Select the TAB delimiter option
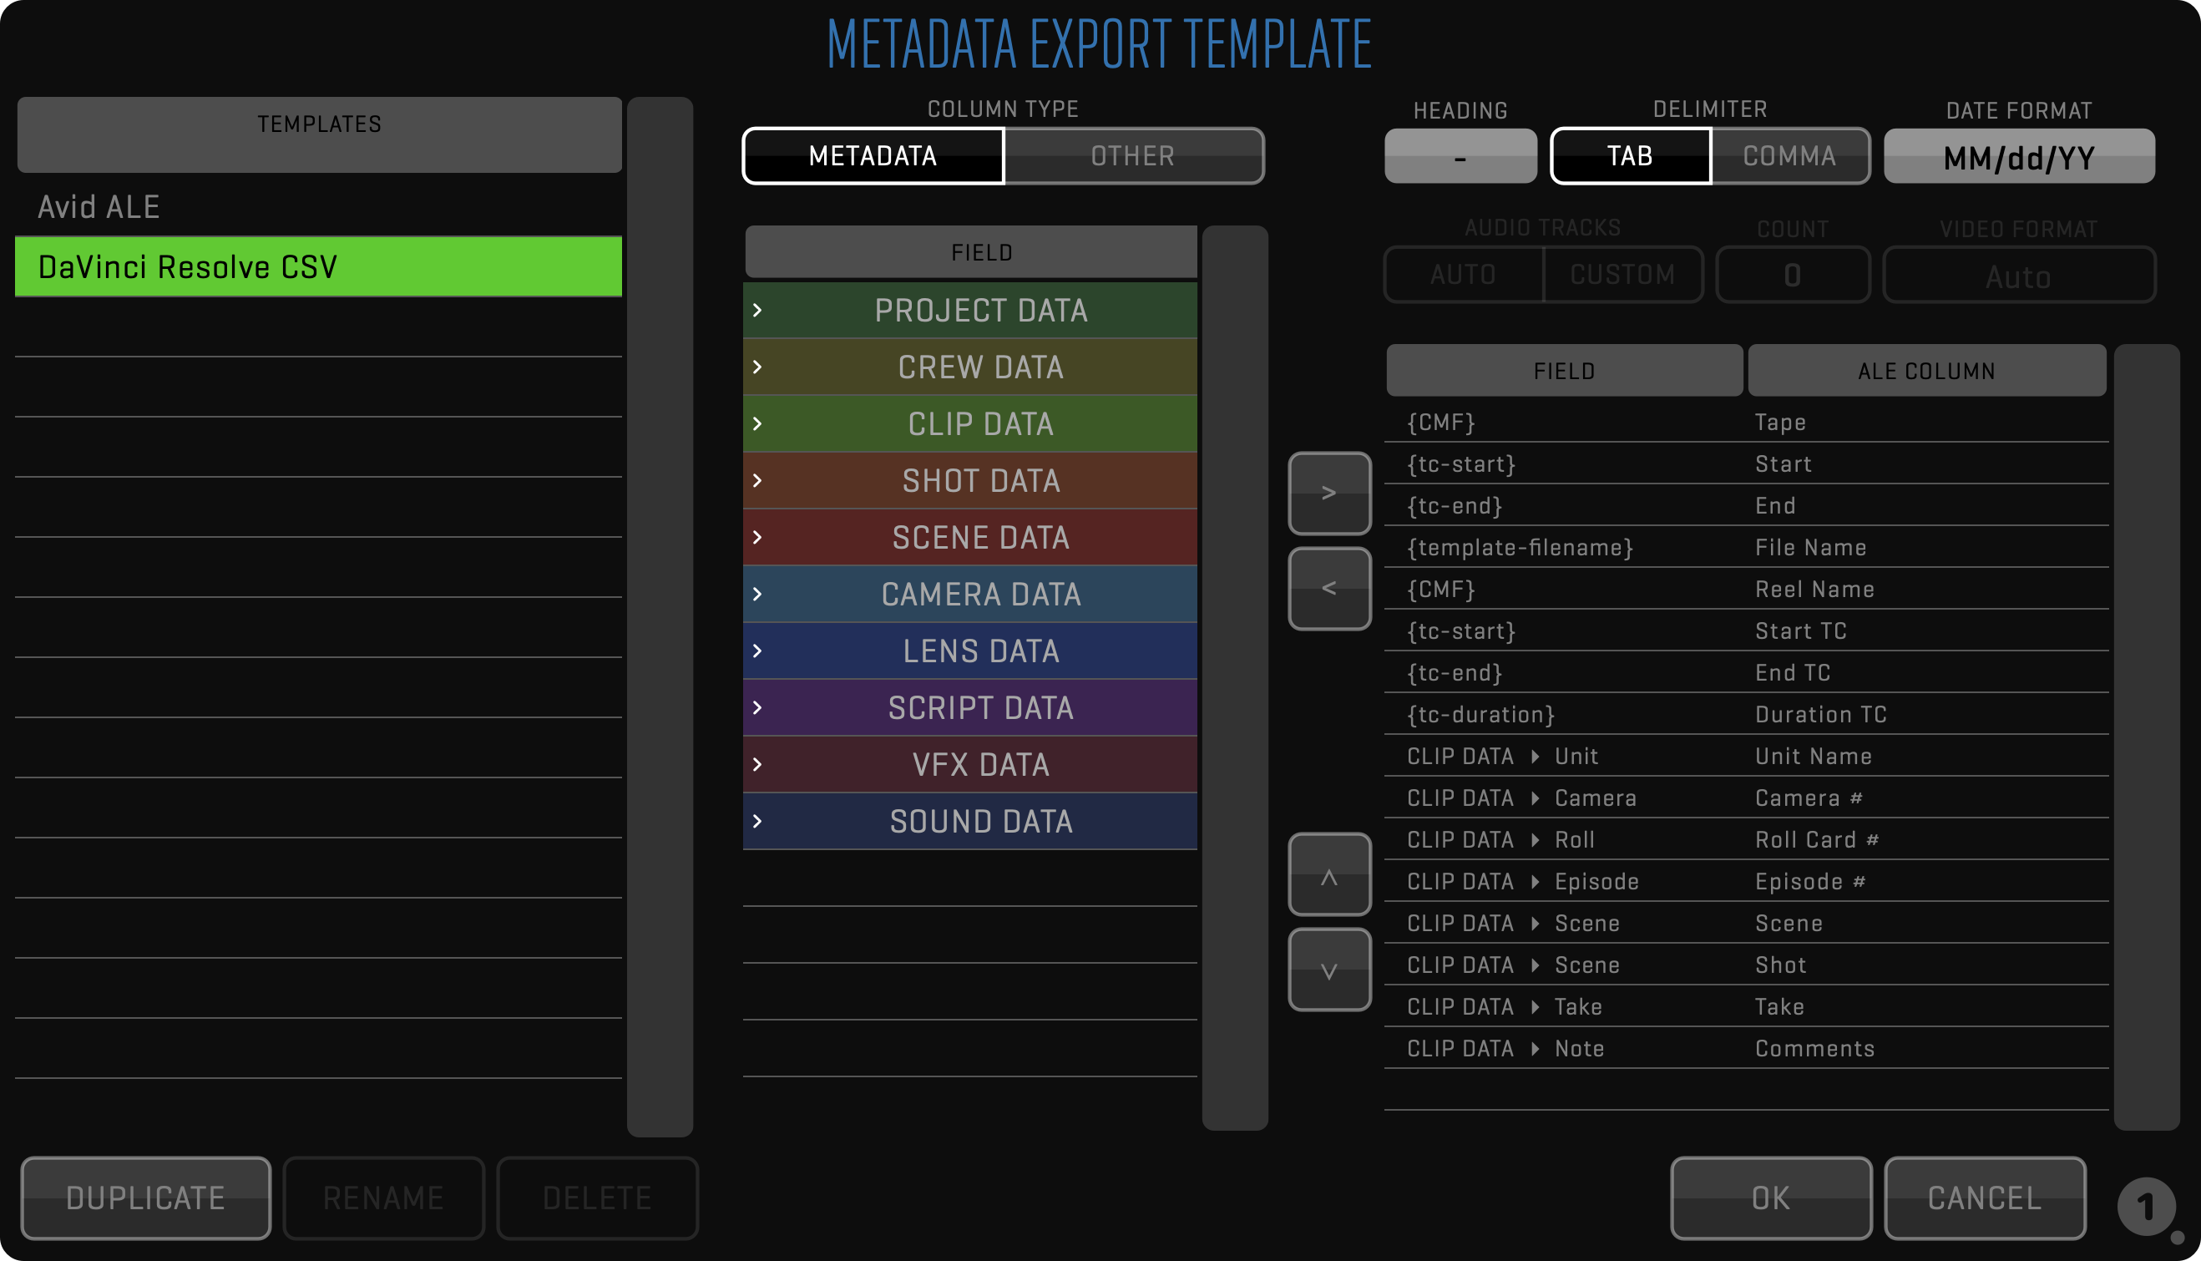This screenshot has height=1261, width=2201. 1630,156
